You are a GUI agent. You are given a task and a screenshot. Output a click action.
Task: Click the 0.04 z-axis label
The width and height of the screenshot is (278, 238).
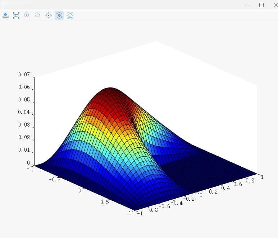[24, 112]
